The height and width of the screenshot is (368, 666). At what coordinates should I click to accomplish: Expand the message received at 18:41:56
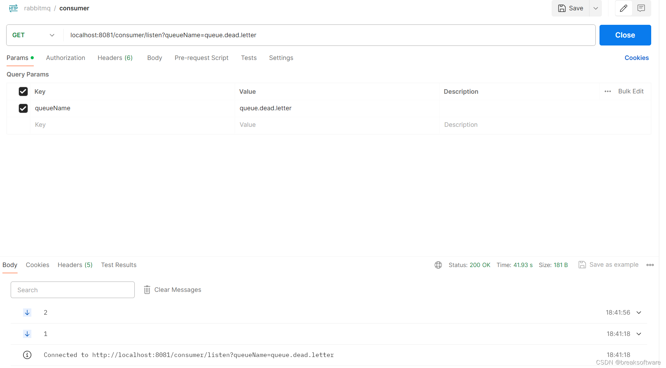[639, 313]
